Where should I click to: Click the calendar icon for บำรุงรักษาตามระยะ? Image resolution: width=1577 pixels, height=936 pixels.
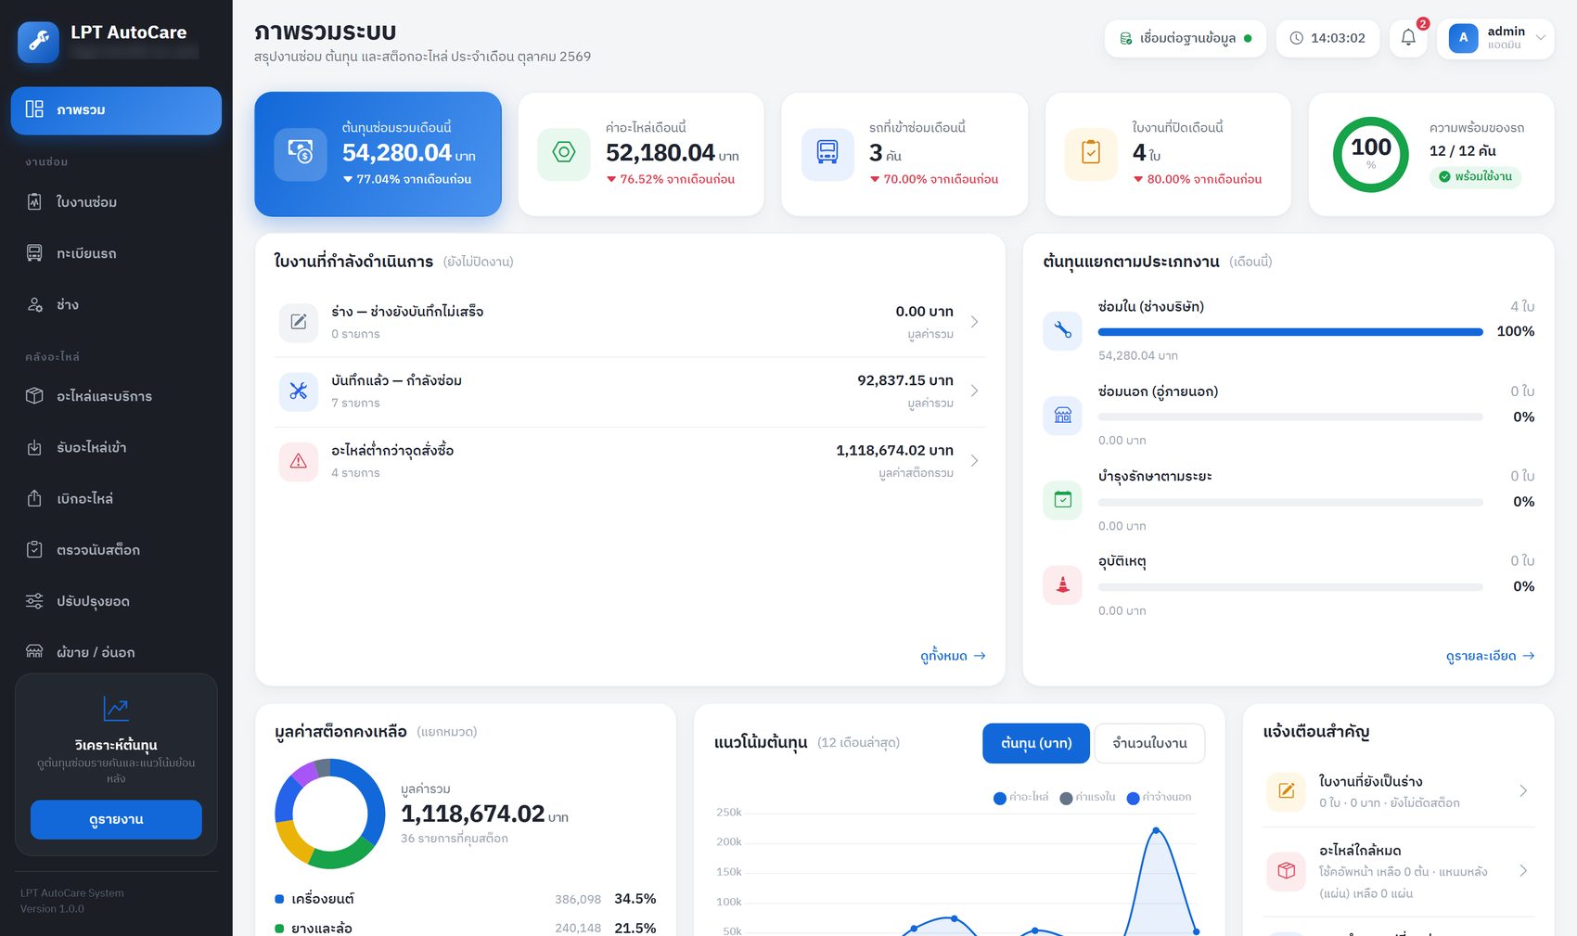tap(1063, 500)
